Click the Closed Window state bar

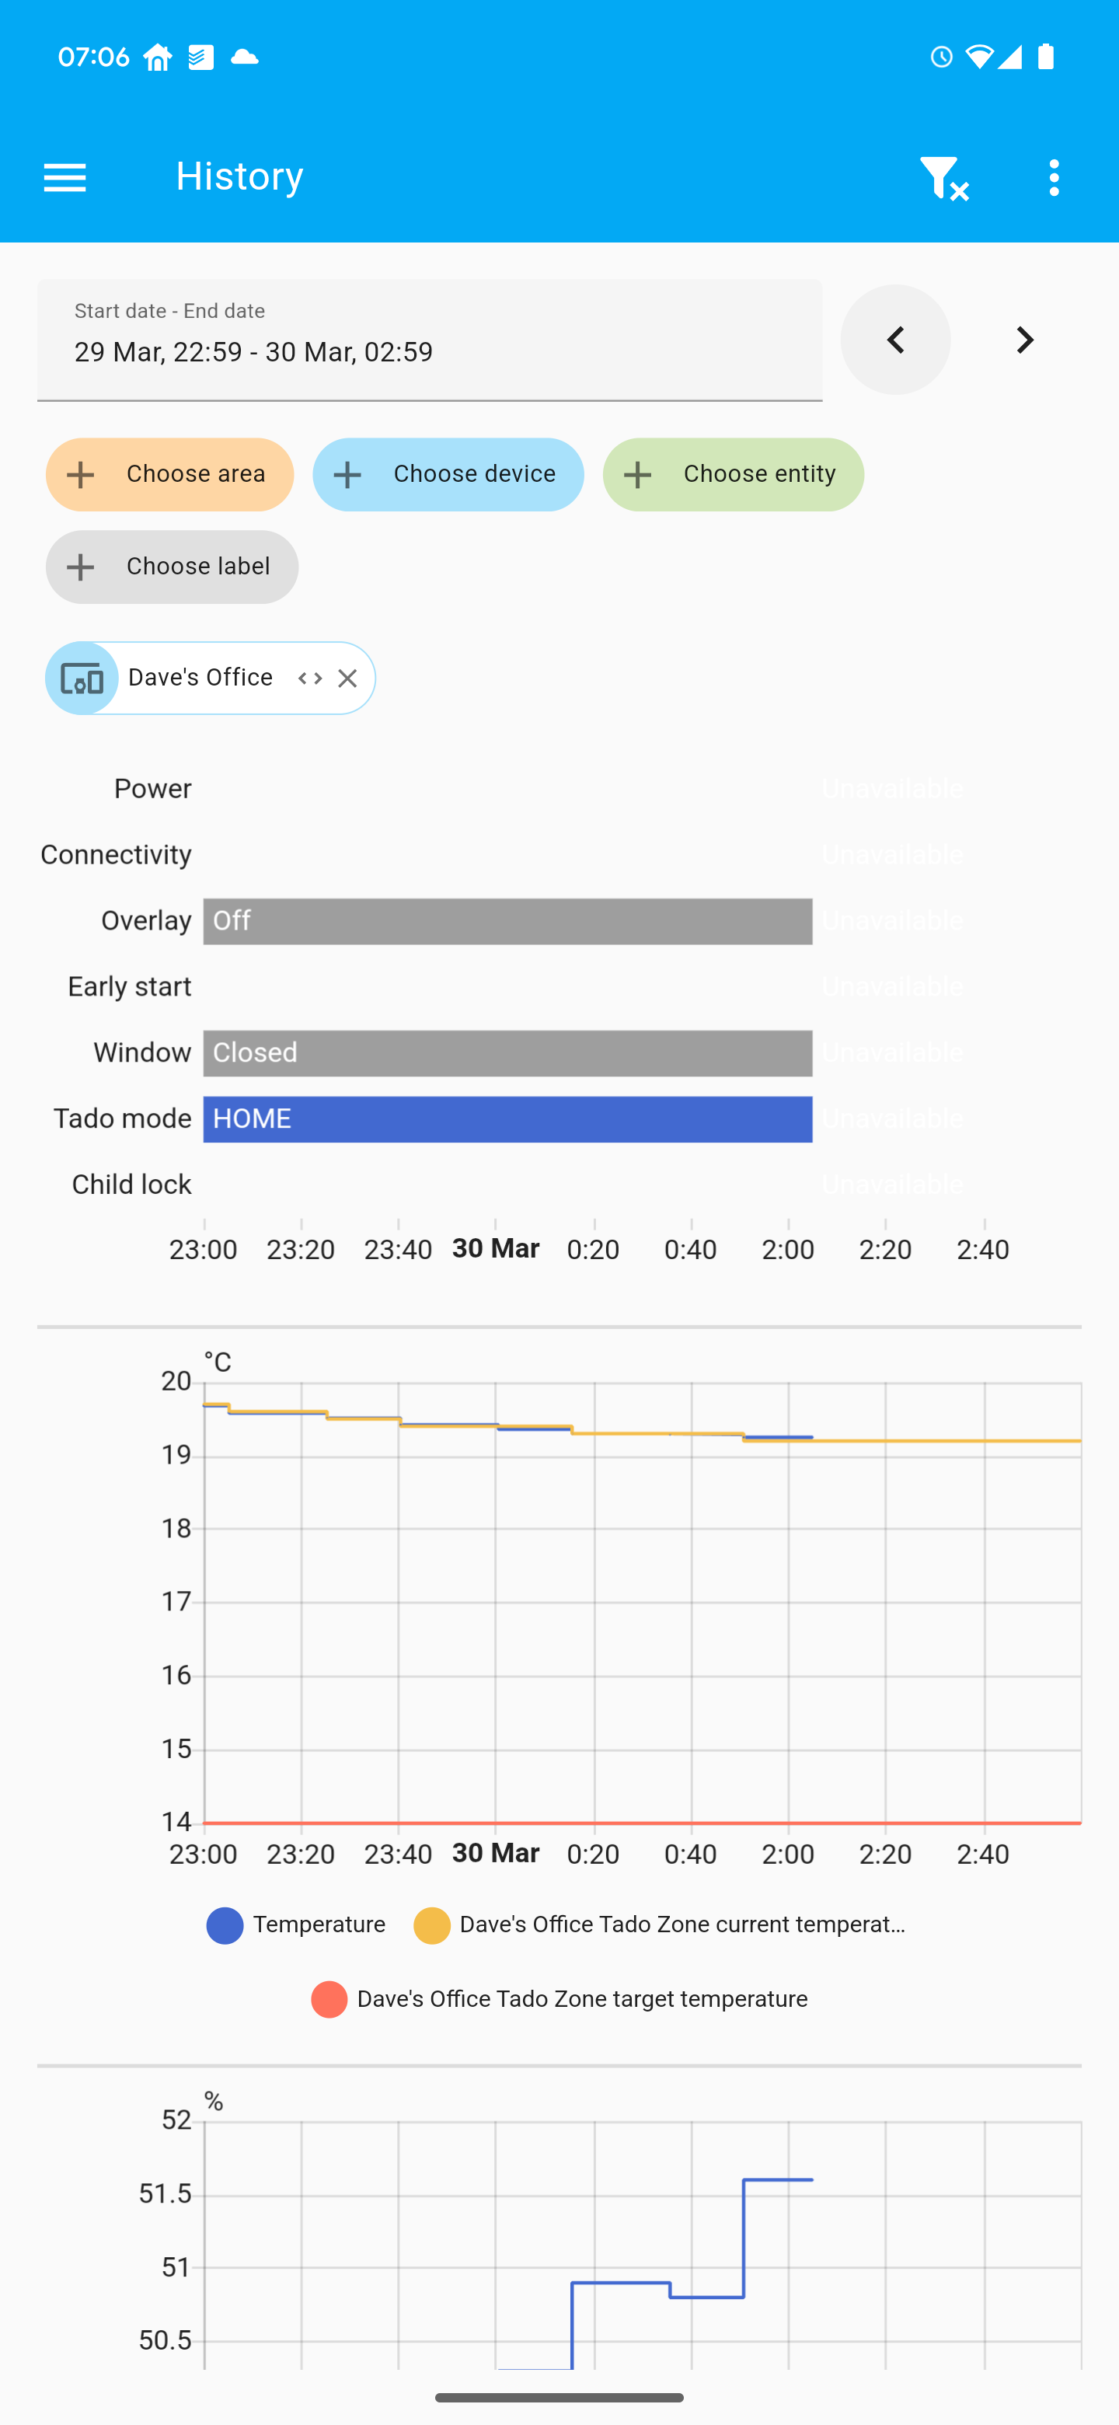coord(507,1053)
